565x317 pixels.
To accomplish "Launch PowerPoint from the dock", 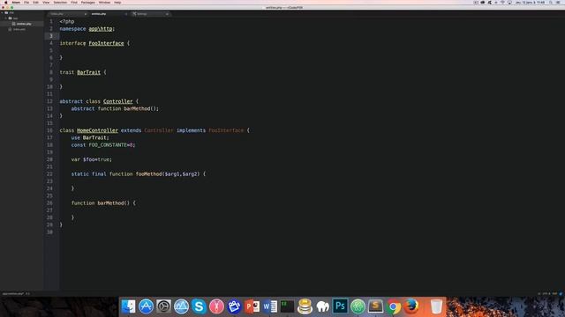I will pyautogui.click(x=252, y=306).
